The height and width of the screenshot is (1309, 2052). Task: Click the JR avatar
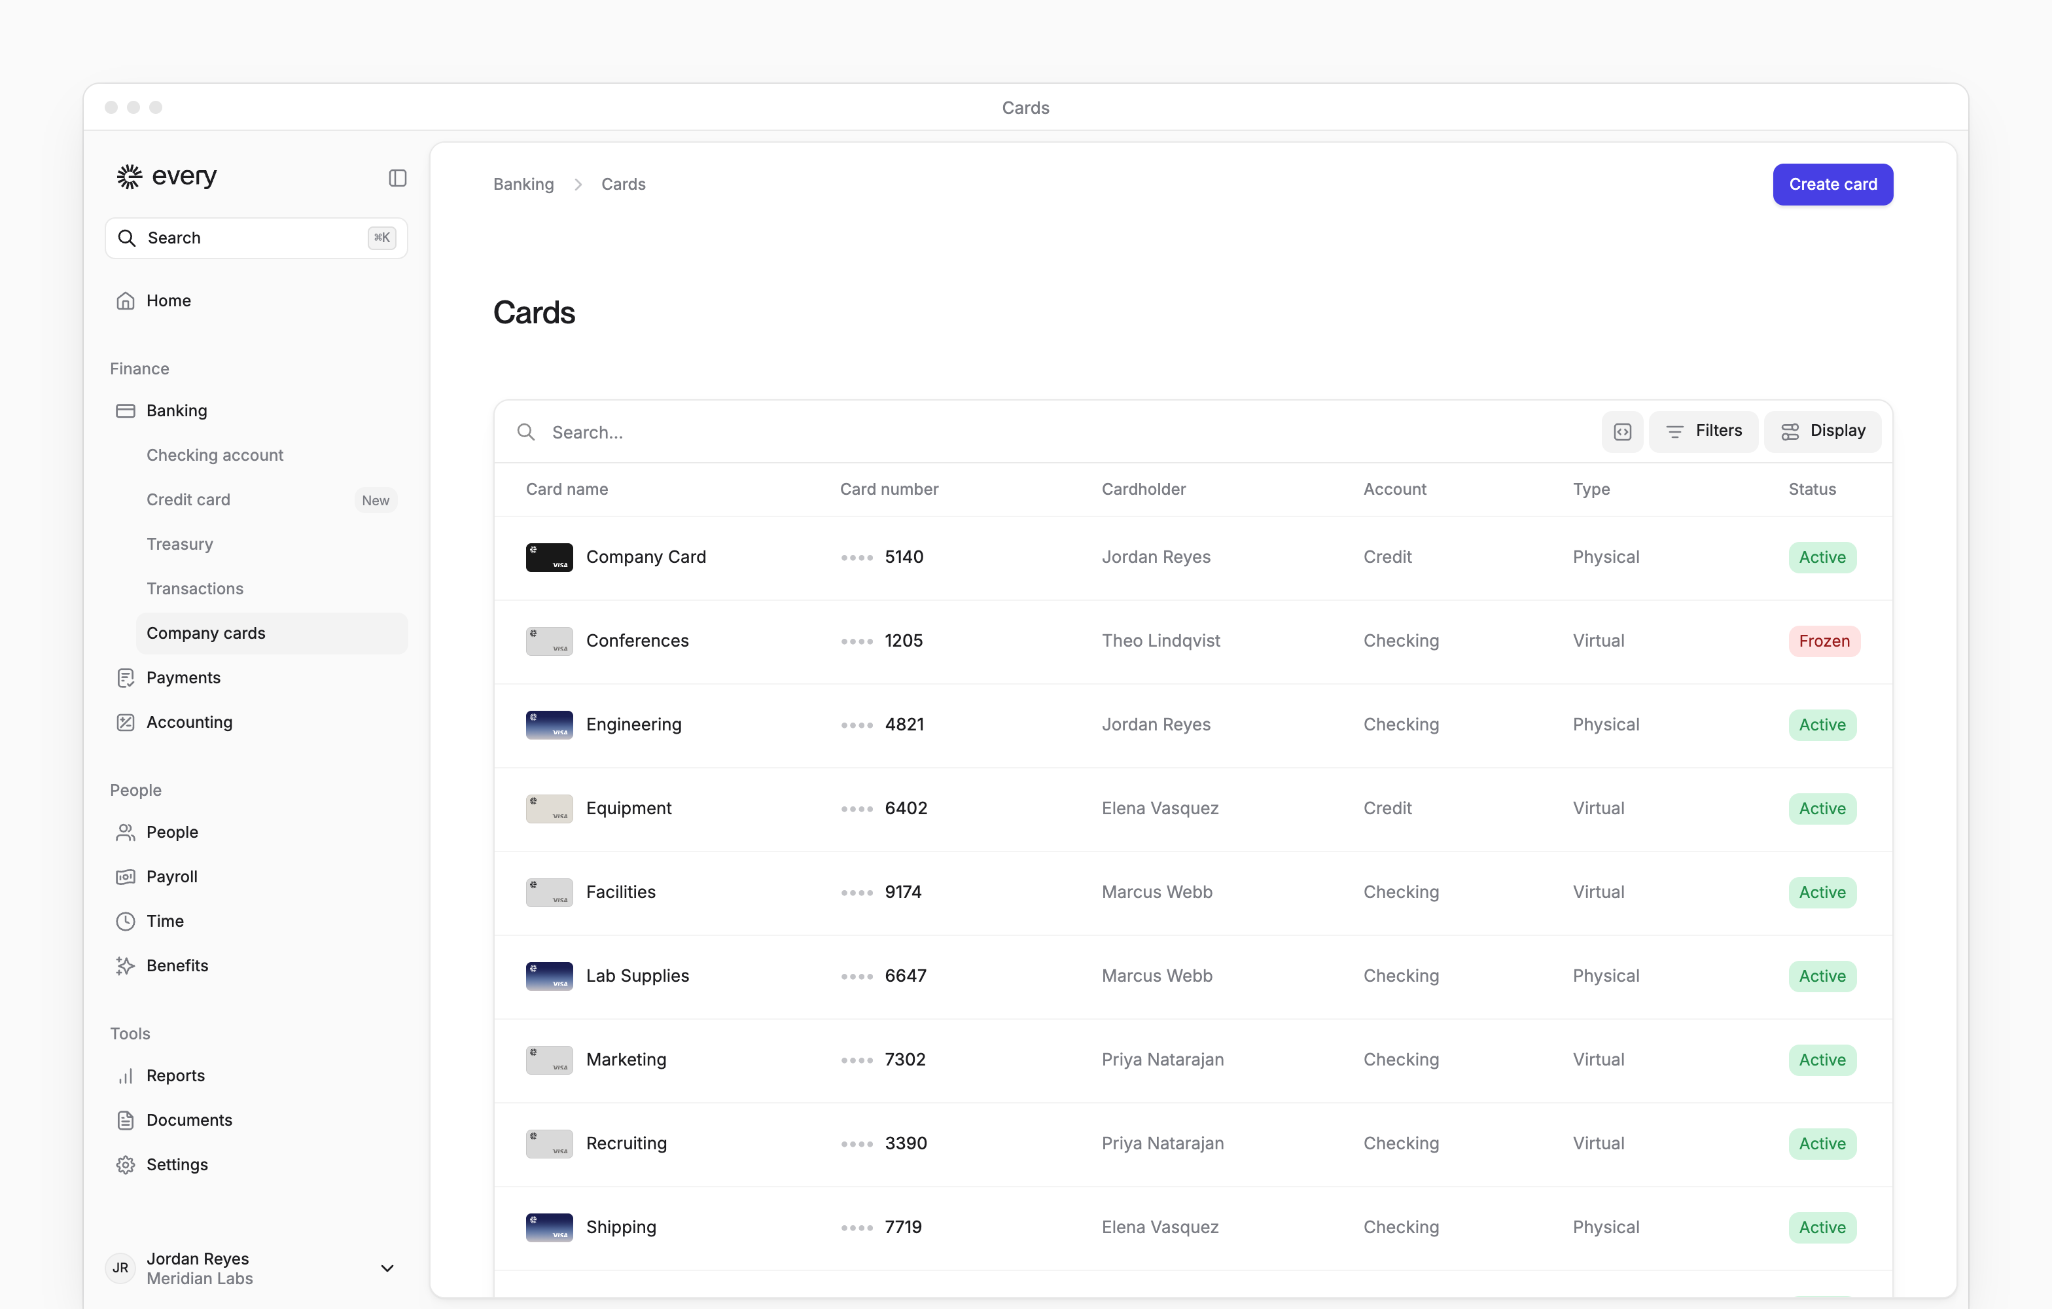tap(121, 1268)
